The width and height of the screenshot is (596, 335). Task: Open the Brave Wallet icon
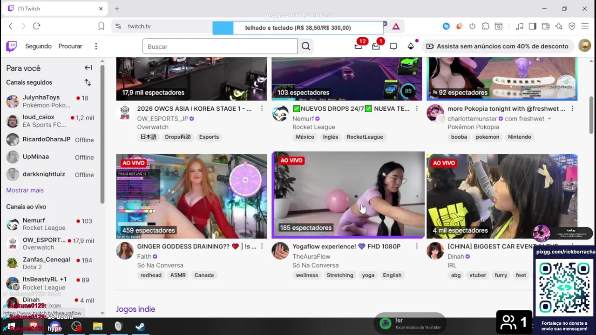[546, 27]
